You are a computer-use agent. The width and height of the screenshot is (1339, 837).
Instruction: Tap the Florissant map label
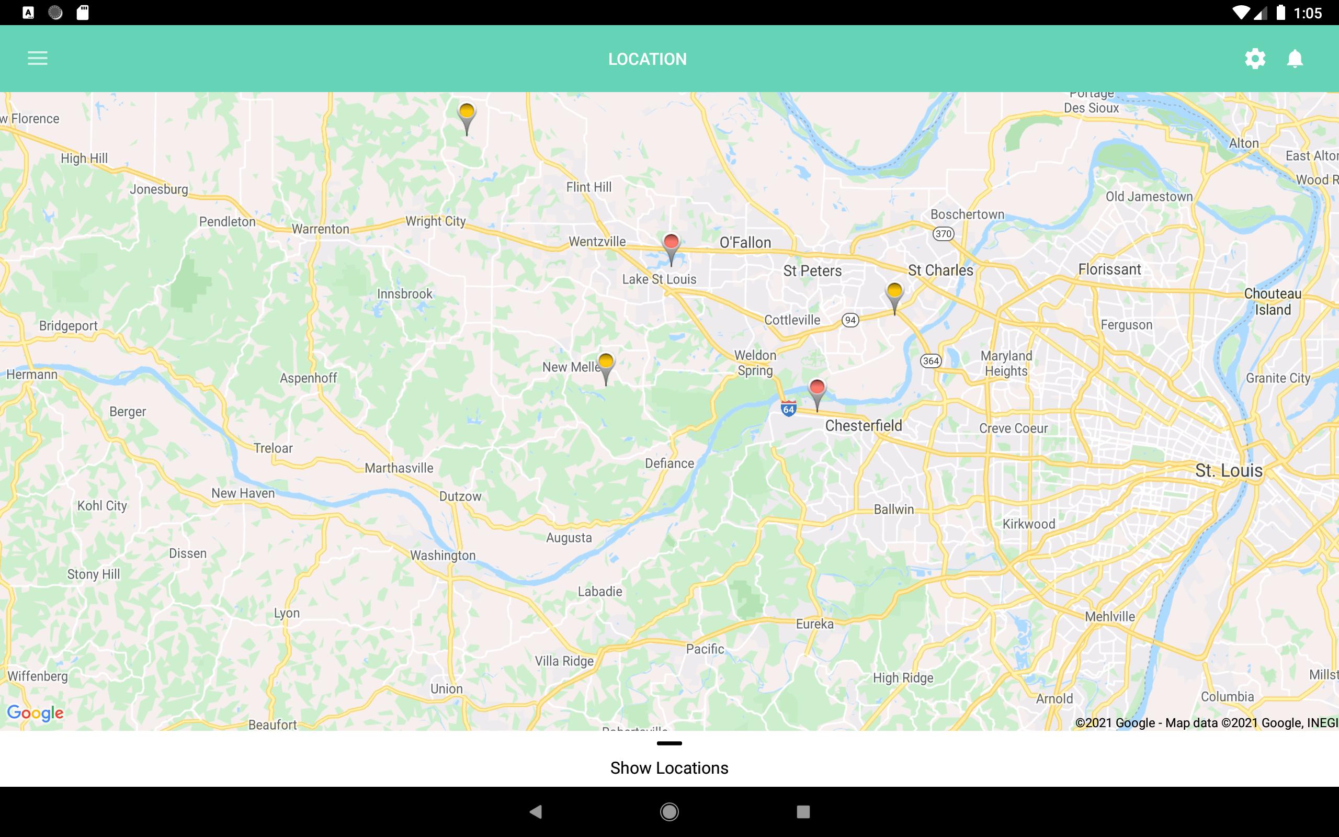pyautogui.click(x=1109, y=269)
